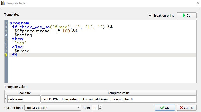The image size is (201, 112).
Task: Click line number 9 in the gutter
Action: click(x=6, y=55)
